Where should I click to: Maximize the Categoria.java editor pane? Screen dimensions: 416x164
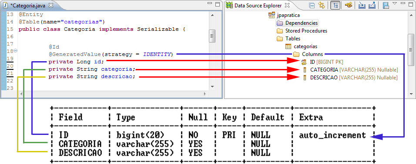(x=218, y=4)
